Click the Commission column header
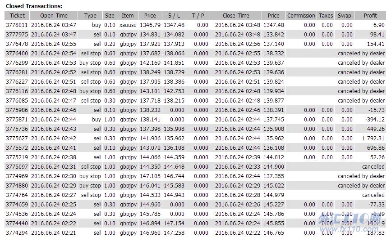Image resolution: width=391 pixels, height=237 pixels. click(301, 15)
